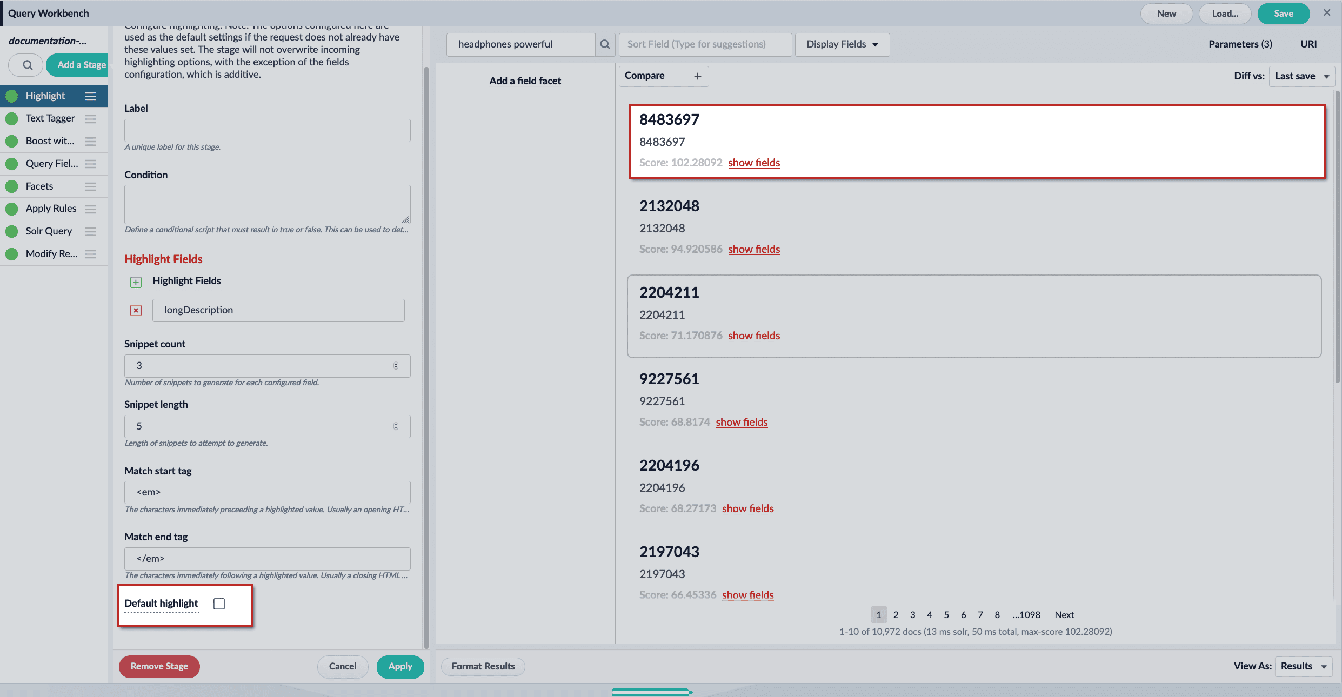1342x697 pixels.
Task: Click show fields link for result 2132048
Action: click(753, 249)
